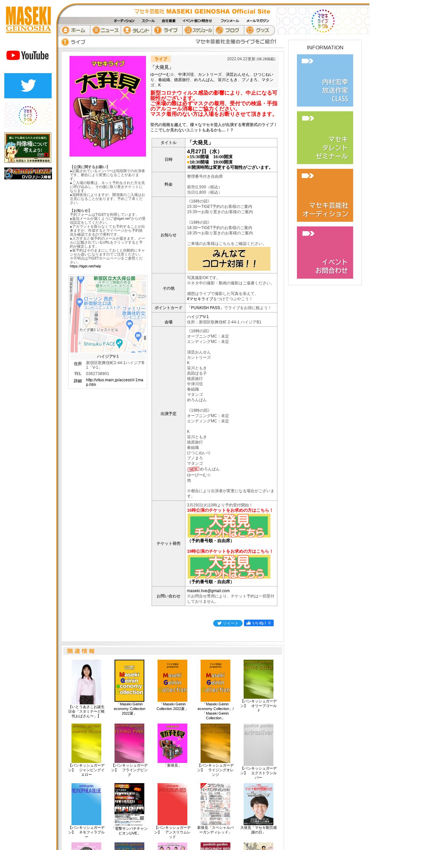Open the マセキタレントゼミナール green banner

pos(325,138)
